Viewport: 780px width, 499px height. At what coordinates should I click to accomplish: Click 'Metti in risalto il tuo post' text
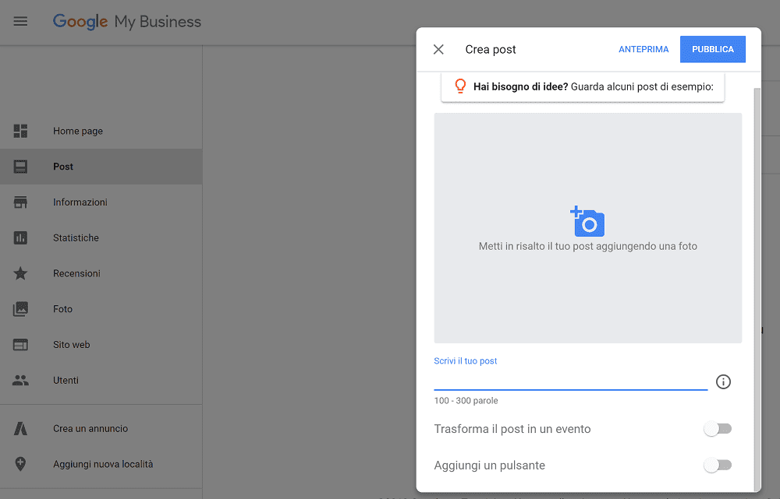click(x=587, y=246)
